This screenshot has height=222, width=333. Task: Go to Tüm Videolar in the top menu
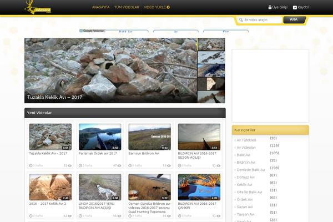point(126,8)
